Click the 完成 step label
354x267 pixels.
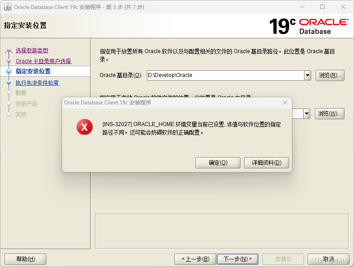point(21,115)
